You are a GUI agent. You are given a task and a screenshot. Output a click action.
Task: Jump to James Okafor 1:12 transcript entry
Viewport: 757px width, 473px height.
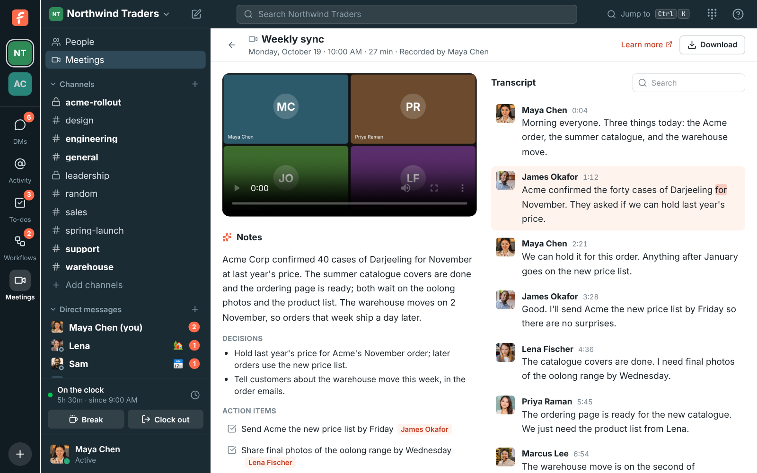coord(618,198)
